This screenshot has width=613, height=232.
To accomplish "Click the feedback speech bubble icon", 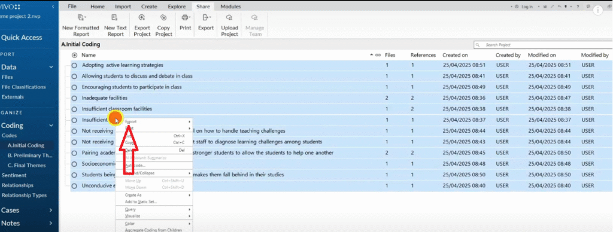I will click(x=588, y=7).
